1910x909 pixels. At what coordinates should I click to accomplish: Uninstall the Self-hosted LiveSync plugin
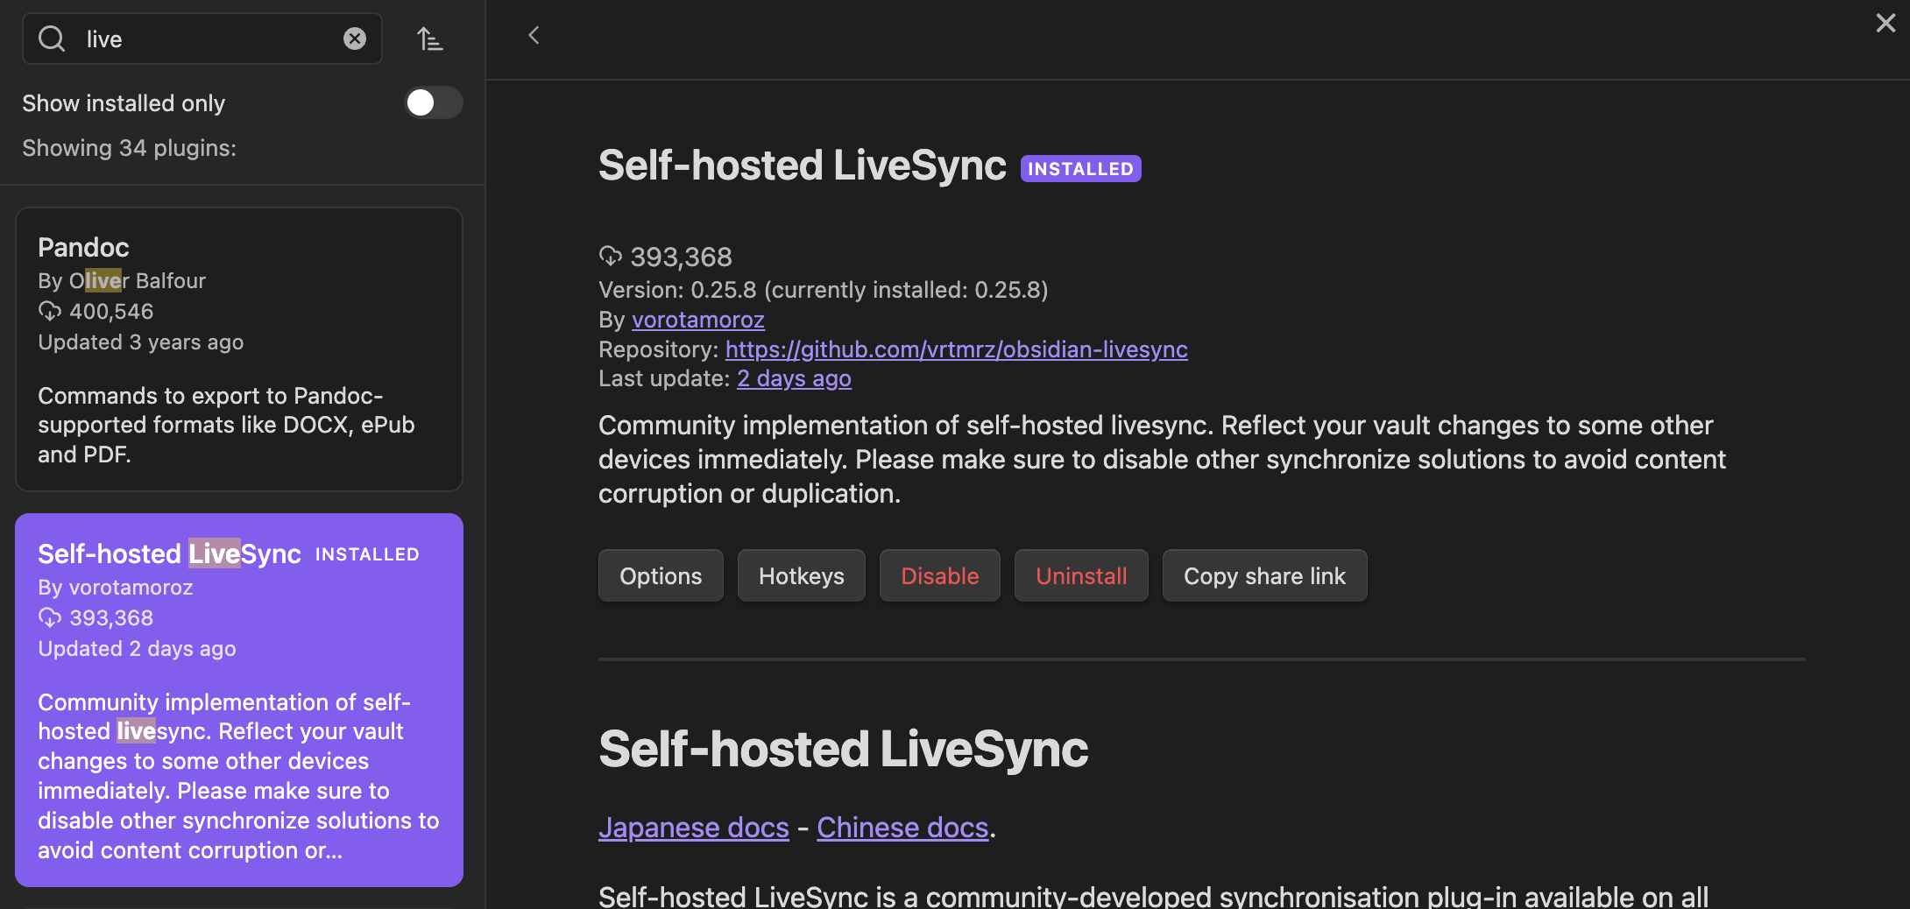tap(1081, 575)
